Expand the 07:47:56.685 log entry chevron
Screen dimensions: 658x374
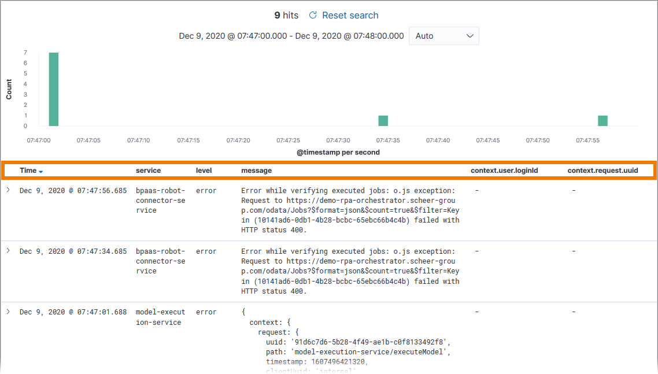8,189
